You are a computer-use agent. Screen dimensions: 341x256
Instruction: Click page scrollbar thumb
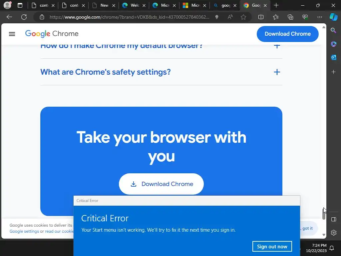coord(324,214)
